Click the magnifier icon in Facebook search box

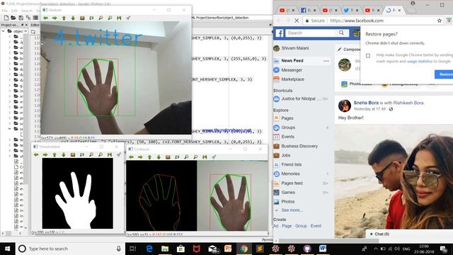pos(341,33)
